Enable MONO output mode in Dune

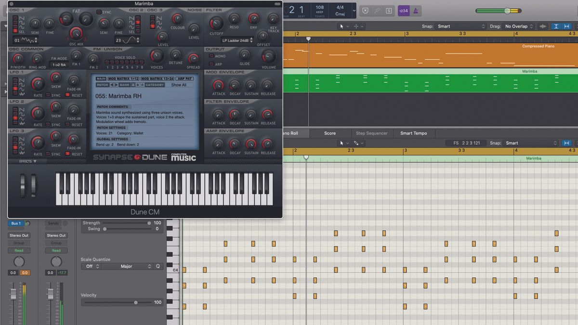click(211, 56)
